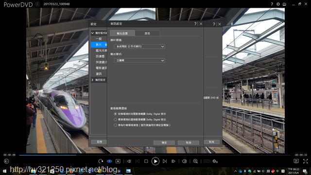Click the fast-forward icon right of next
The width and height of the screenshot is (311, 175).
(173, 161)
